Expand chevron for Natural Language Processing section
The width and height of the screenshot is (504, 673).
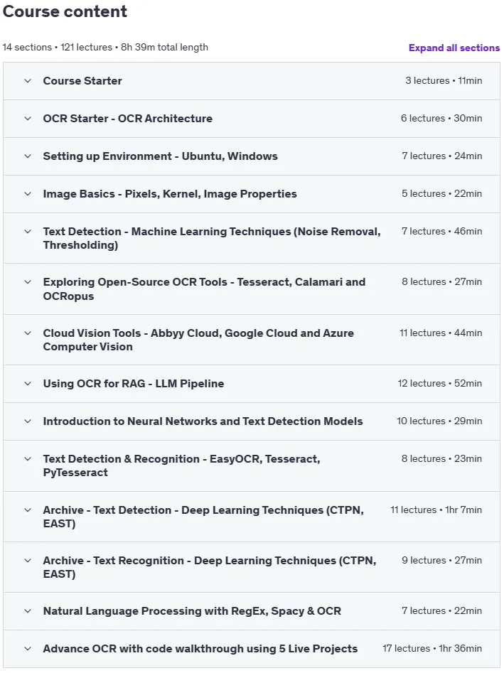pyautogui.click(x=28, y=610)
